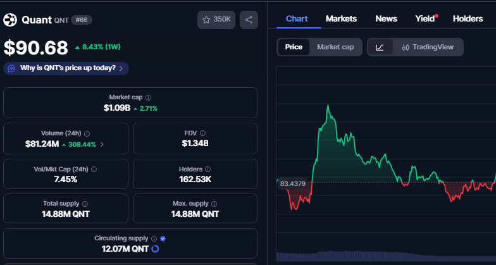Image resolution: width=496 pixels, height=265 pixels.
Task: Click the $1.09B market cap value
Action: 116,108
